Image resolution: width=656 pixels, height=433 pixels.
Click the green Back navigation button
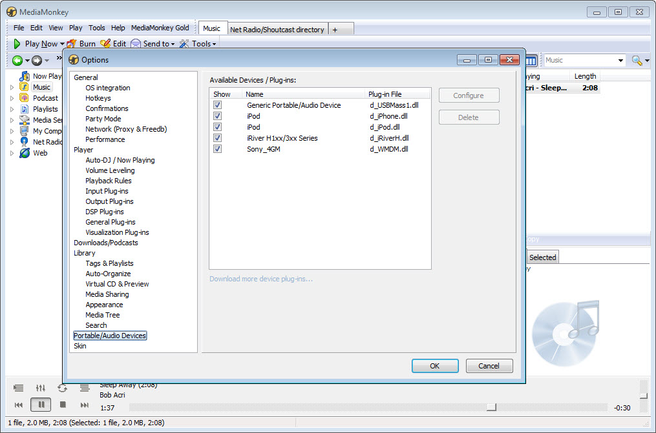click(x=17, y=61)
